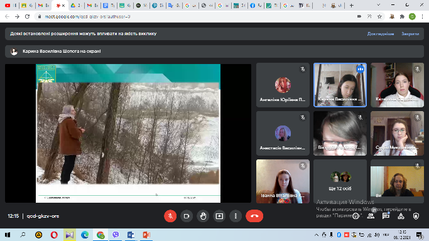Image resolution: width=429 pixels, height=241 pixels.
Task: Open Viber from the Windows taskbar
Action: click(x=116, y=235)
